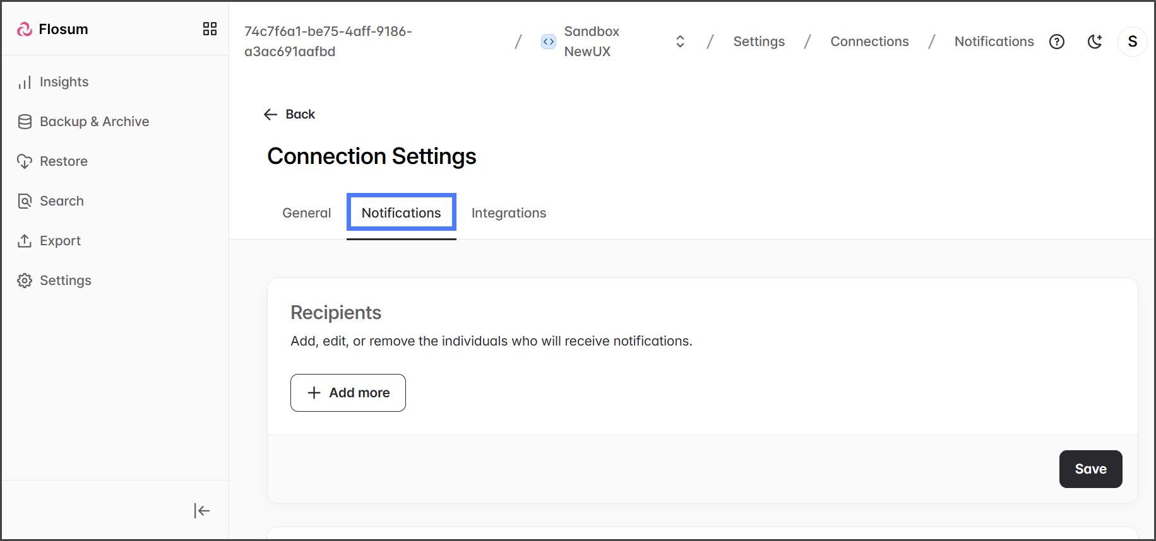
Task: Open the help question mark icon
Action: pos(1056,42)
